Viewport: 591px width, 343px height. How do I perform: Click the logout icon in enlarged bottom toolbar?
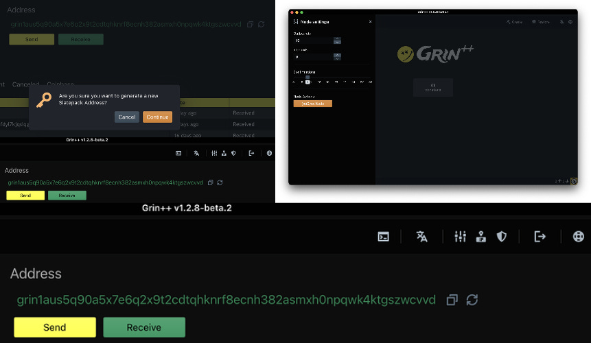540,237
